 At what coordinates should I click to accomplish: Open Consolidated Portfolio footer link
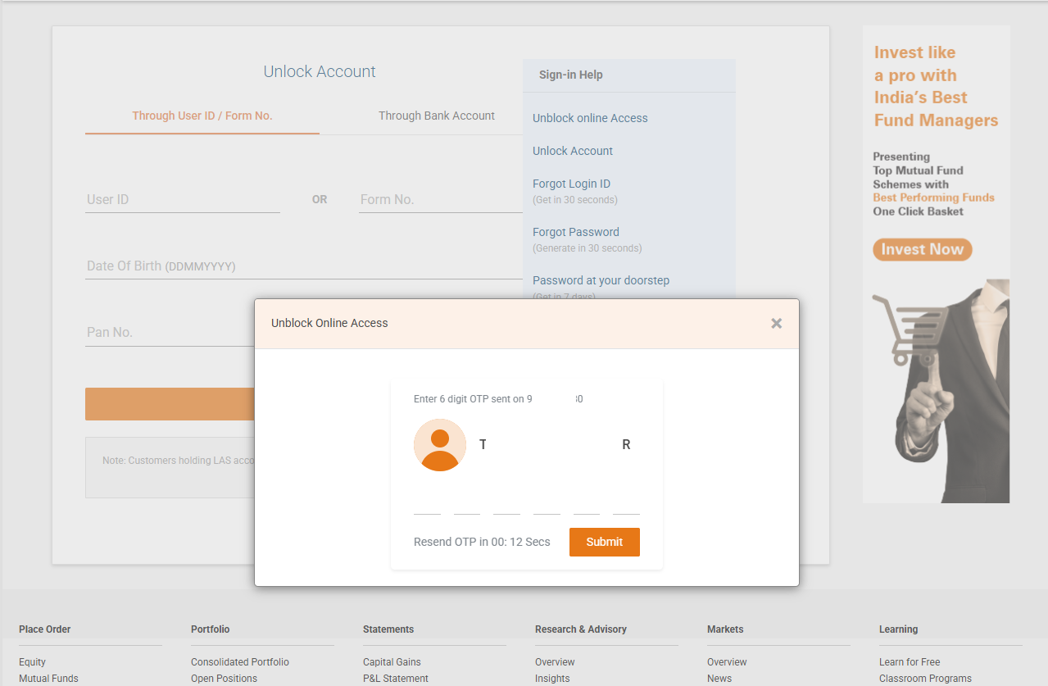coord(240,662)
